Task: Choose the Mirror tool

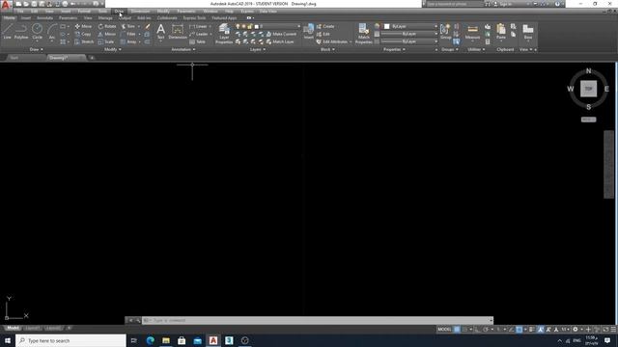Action: point(107,35)
